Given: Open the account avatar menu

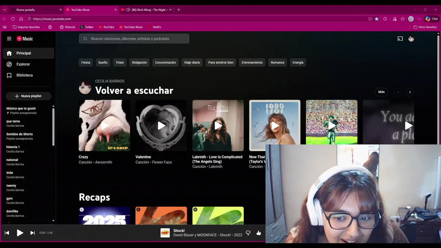Looking at the screenshot, I should 411,39.
